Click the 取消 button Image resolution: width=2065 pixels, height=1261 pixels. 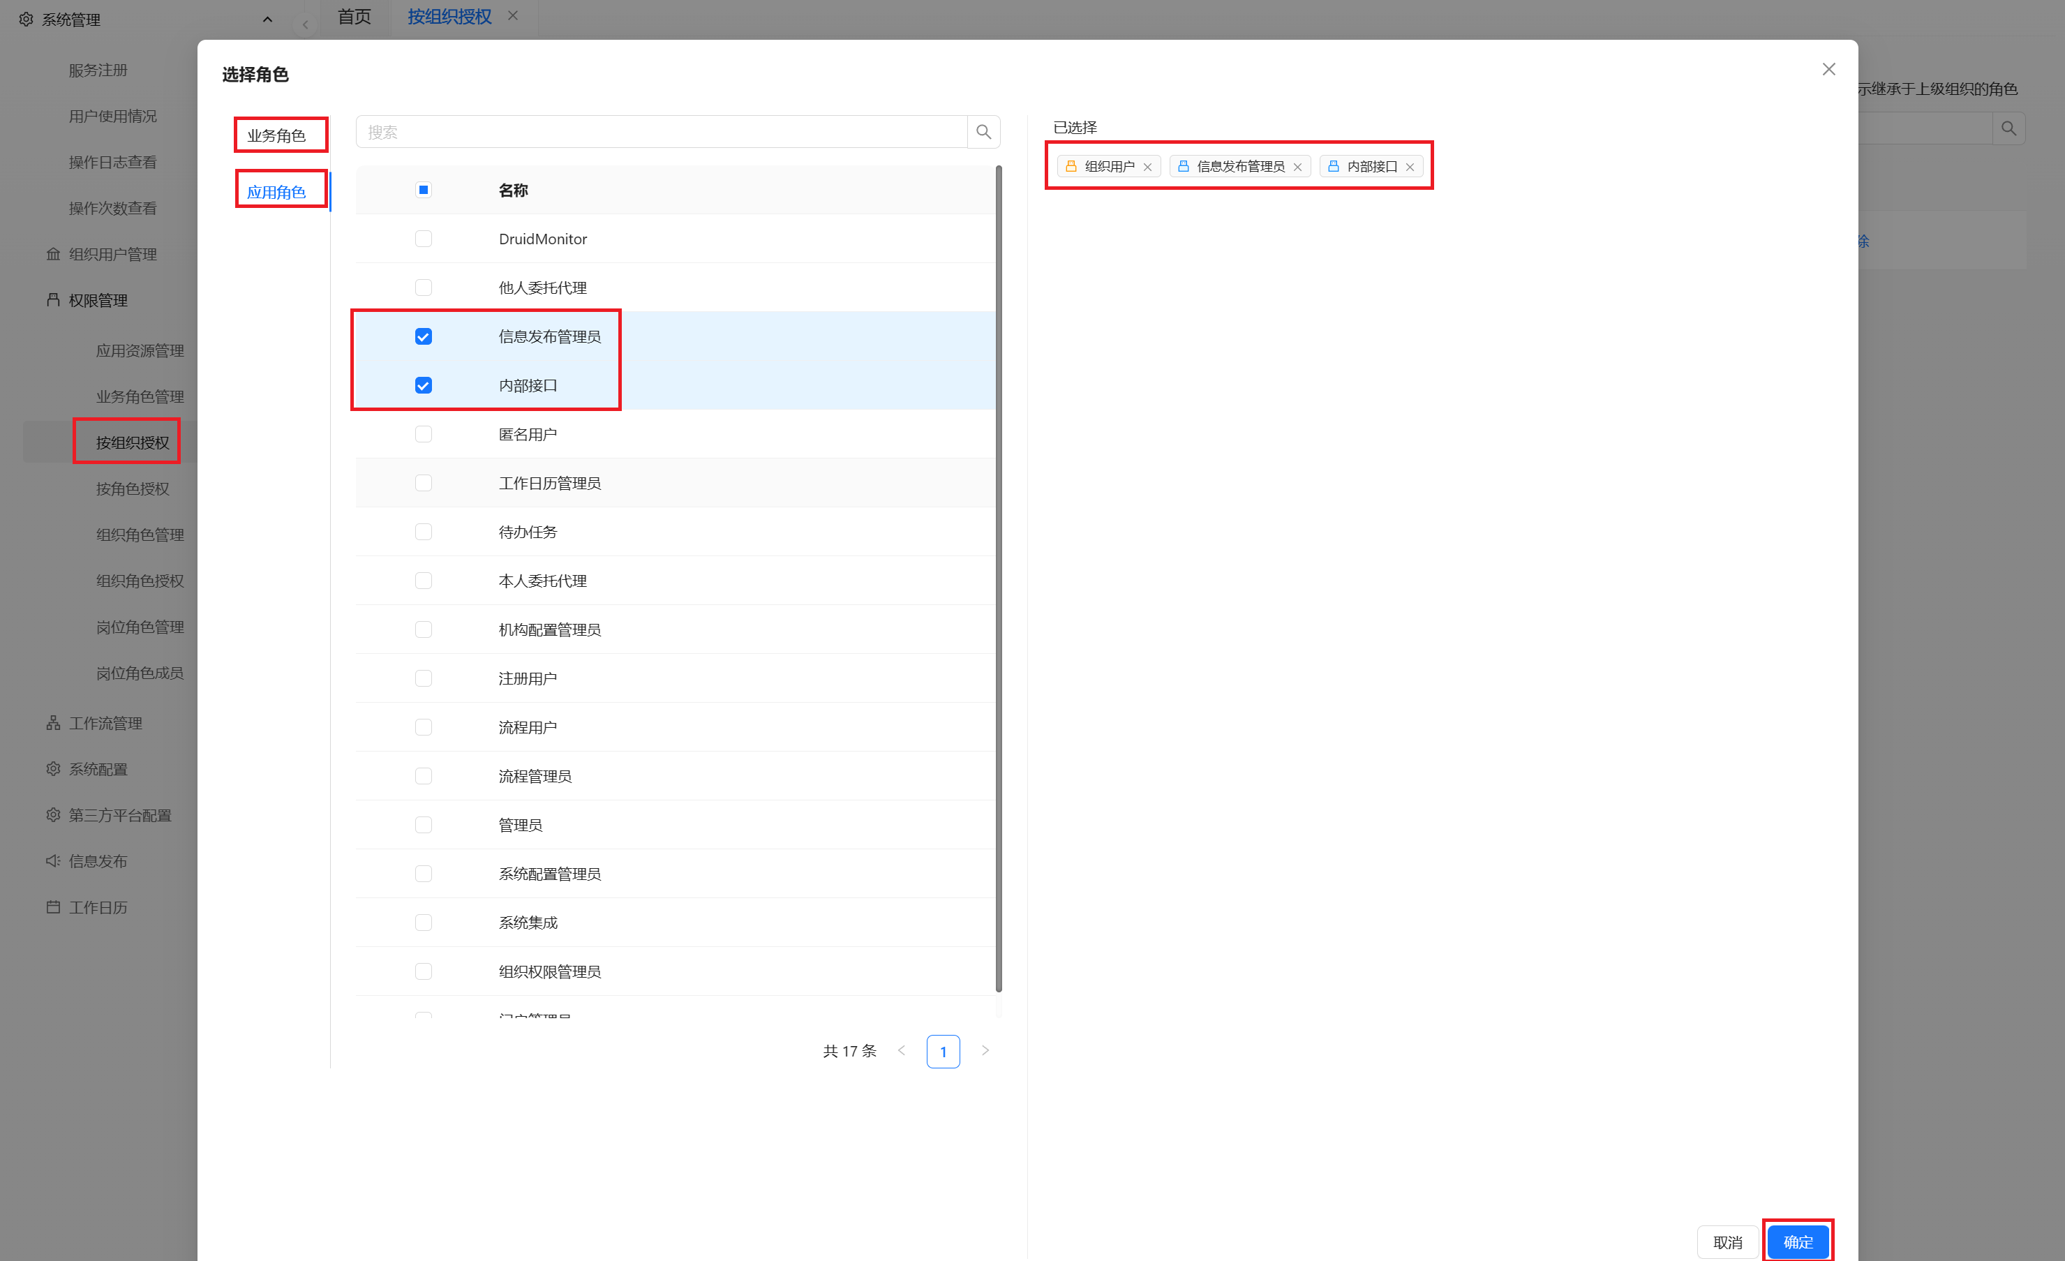1727,1241
